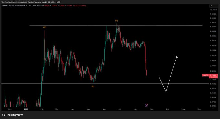The image size is (220, 119).
Task: Click the 6.650% price axis label
Action: click(x=213, y=93)
